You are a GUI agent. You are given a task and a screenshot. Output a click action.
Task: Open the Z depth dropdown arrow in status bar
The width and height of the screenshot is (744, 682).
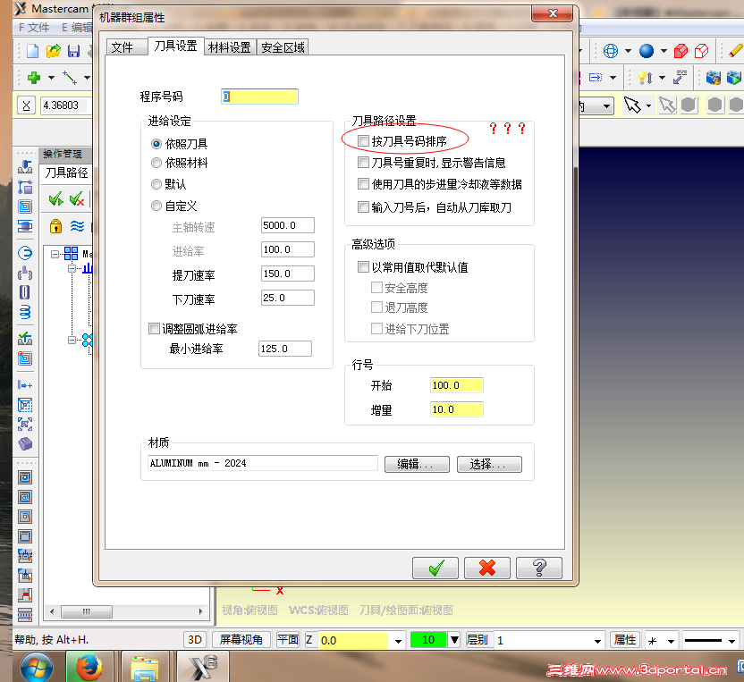(398, 641)
